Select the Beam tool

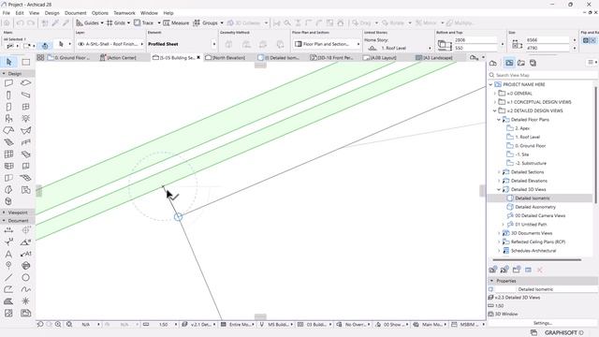pyautogui.click(x=25, y=95)
